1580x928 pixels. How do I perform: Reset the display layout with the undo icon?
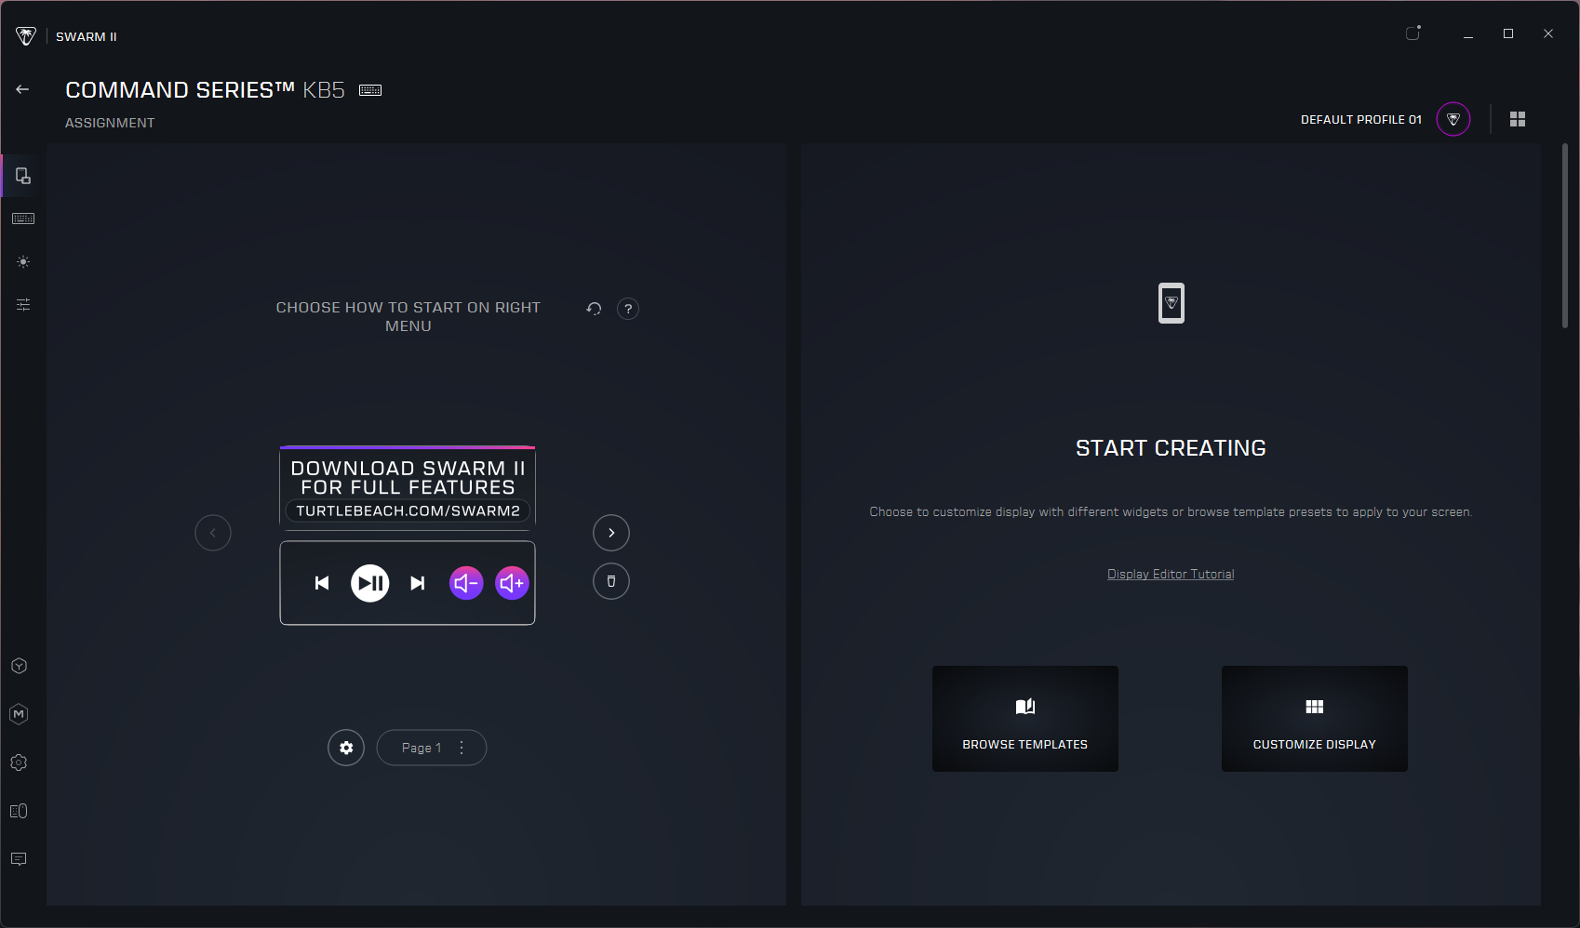[x=594, y=309]
